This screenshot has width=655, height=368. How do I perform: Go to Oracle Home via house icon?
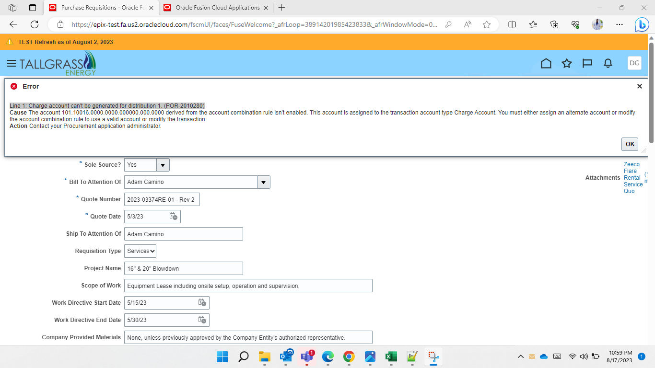coord(546,63)
